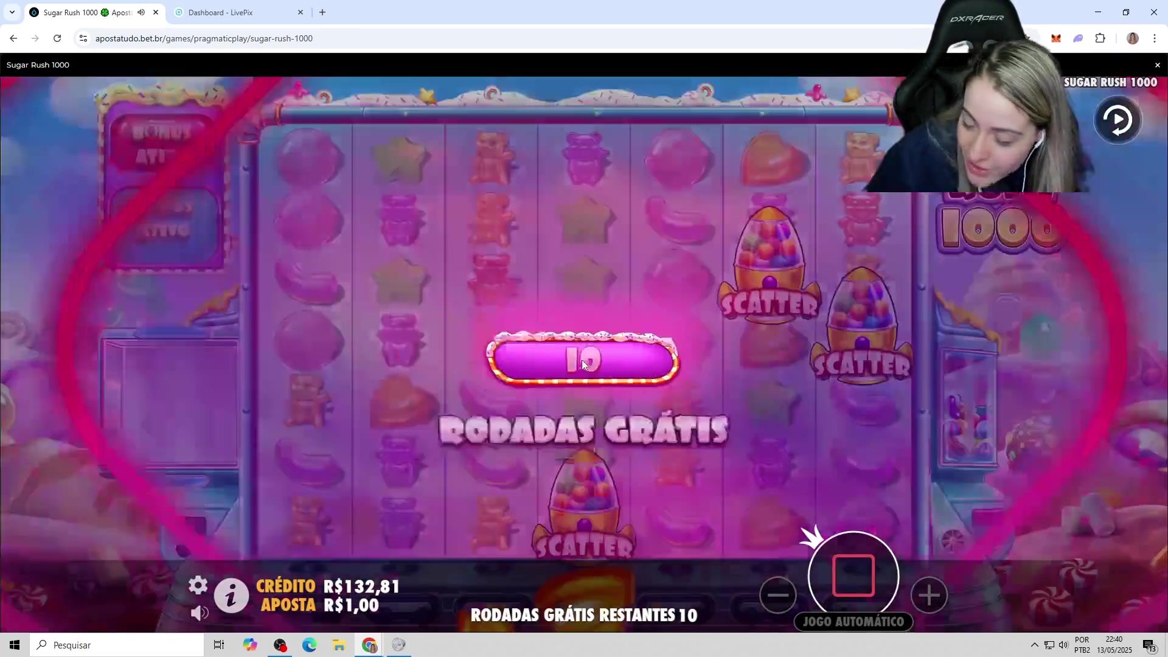This screenshot has height=657, width=1168.
Task: Click the Pesquisar taskbar search box
Action: pyautogui.click(x=117, y=645)
